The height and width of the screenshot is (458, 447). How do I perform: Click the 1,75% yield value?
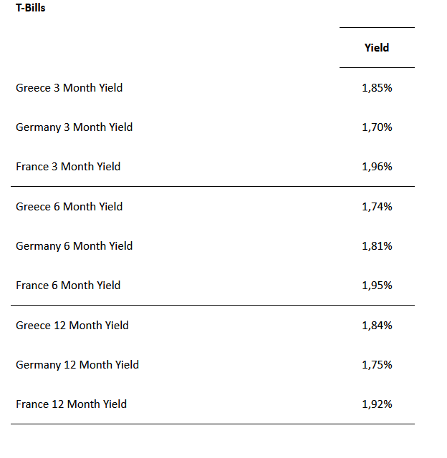(377, 365)
